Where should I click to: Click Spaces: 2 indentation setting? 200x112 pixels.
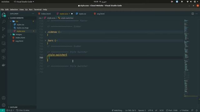pyautogui.click(x=142, y=110)
